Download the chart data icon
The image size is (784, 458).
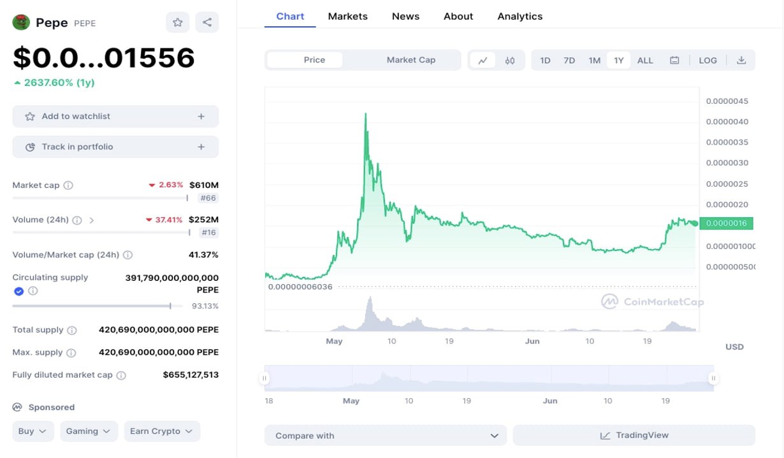[741, 61]
